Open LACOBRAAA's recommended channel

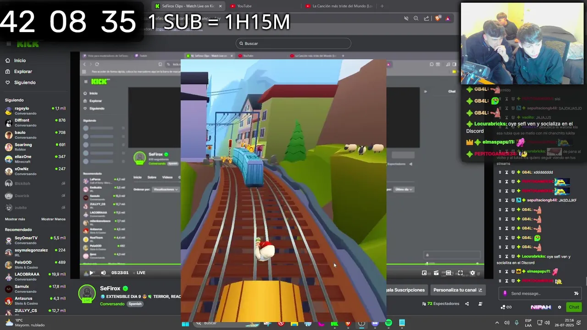coord(35,276)
